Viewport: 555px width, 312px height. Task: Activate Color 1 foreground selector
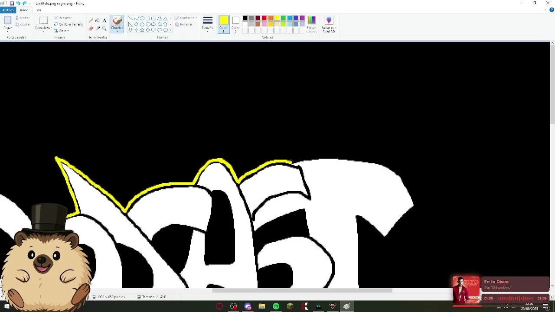224,24
